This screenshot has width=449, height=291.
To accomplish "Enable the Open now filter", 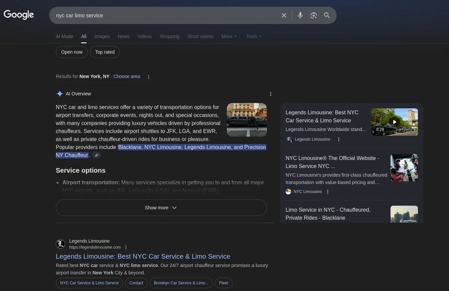I will (71, 52).
